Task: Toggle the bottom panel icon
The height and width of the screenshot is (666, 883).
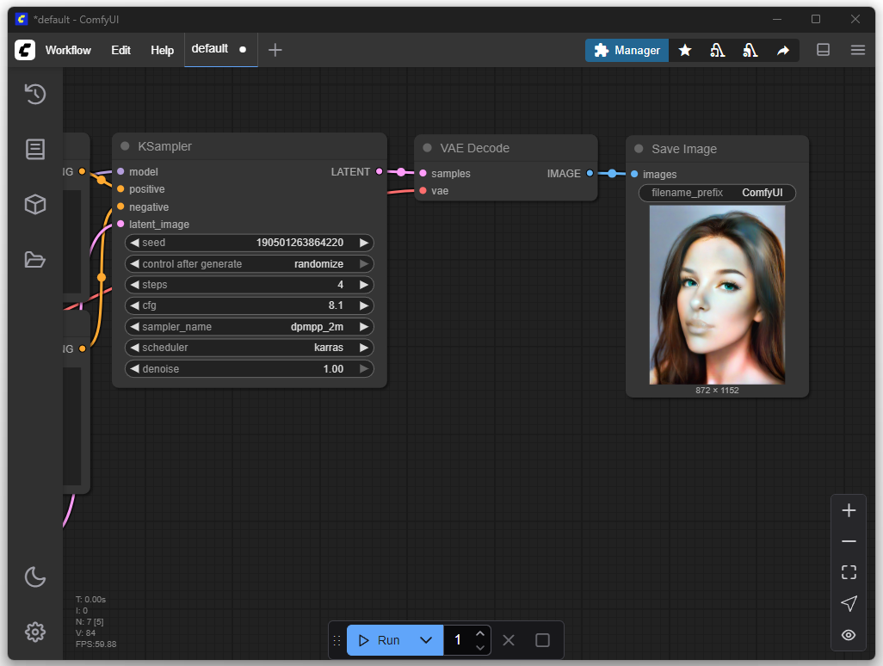Action: pos(823,50)
